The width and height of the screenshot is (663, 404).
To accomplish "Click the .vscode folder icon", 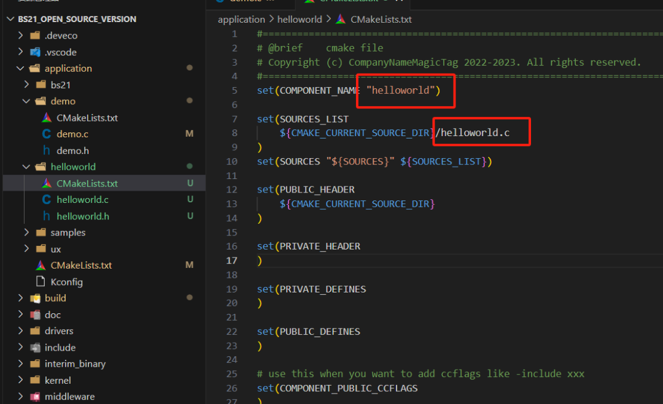I will coord(35,52).
